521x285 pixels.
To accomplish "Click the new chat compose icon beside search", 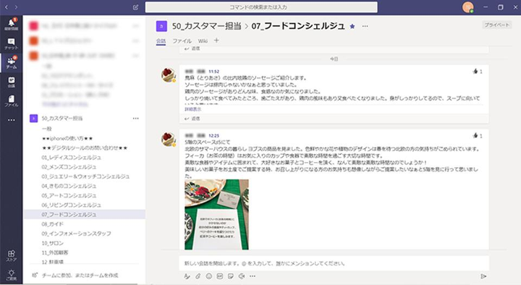I will tap(135, 7).
